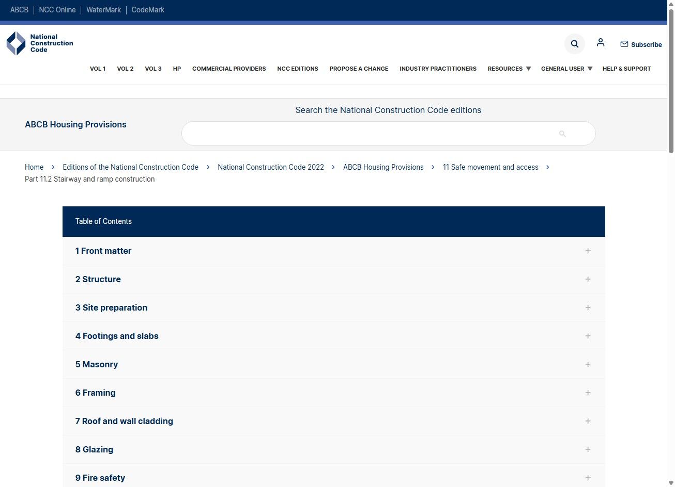Open the HP menu item
This screenshot has width=675, height=487.
coord(177,69)
